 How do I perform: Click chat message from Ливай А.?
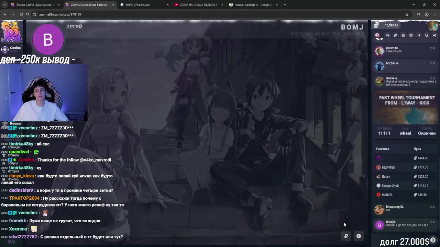click(406, 81)
